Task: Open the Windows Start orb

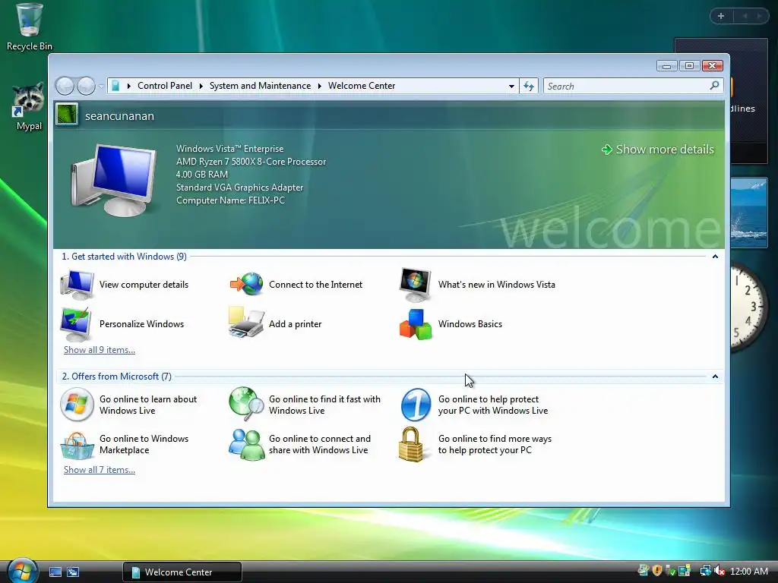Action: coord(22,570)
